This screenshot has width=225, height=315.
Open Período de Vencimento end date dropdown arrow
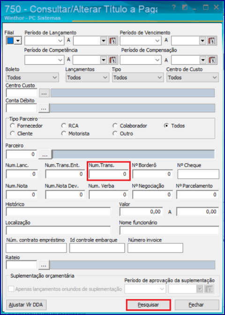tap(202, 41)
